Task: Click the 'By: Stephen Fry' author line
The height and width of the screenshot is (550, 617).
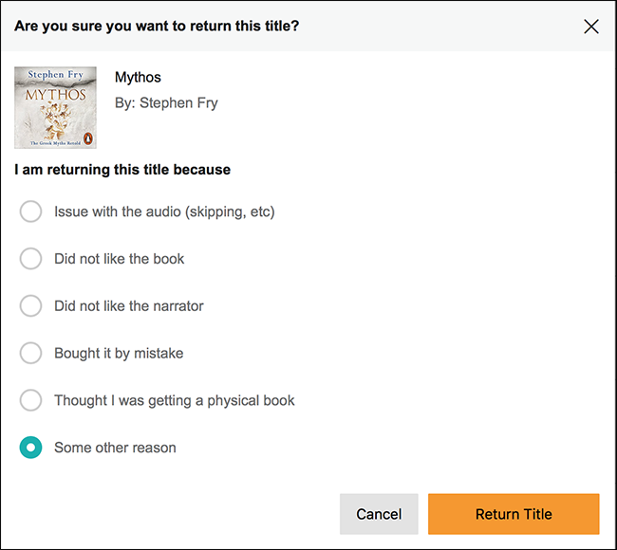Action: pyautogui.click(x=166, y=103)
